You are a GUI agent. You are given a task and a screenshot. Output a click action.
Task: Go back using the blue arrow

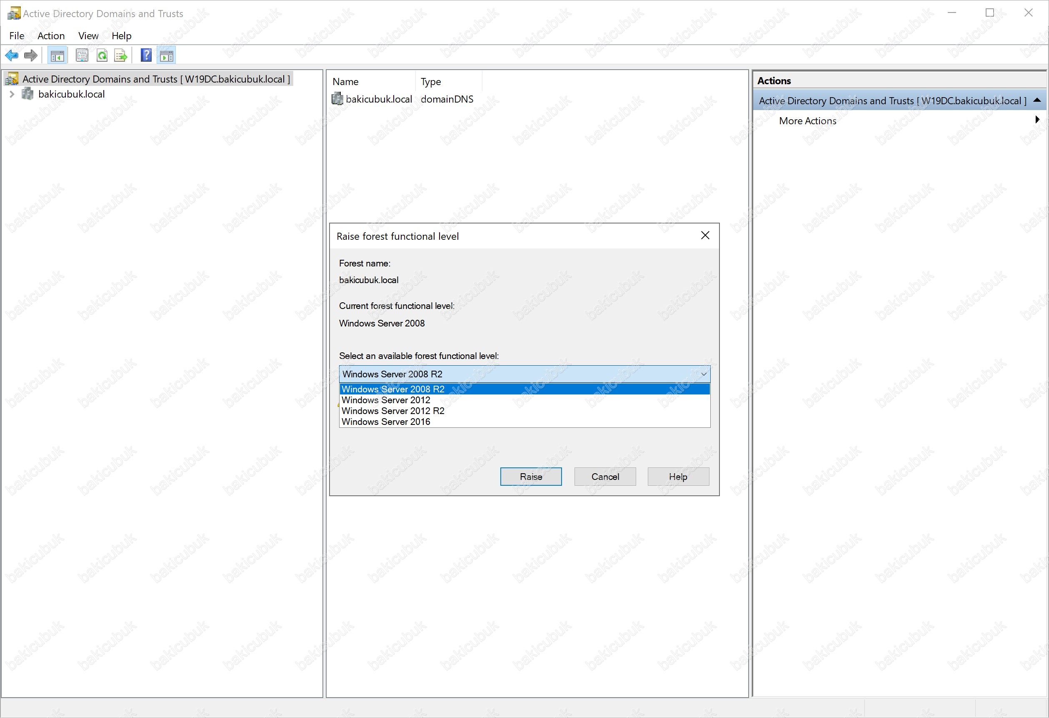12,55
